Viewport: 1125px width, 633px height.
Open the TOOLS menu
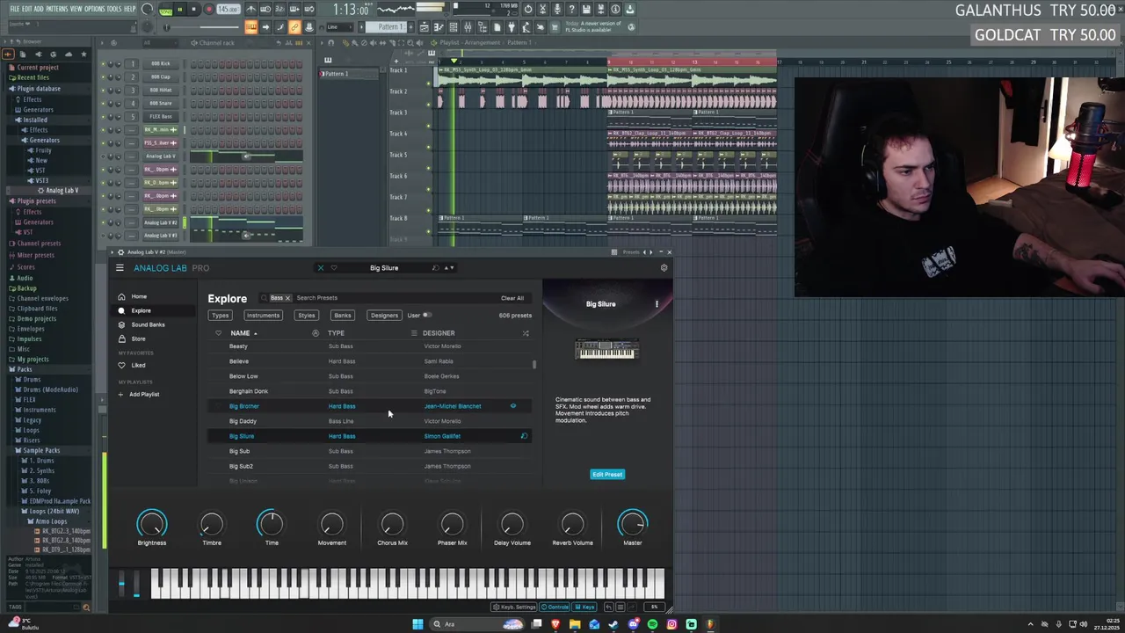114,9
